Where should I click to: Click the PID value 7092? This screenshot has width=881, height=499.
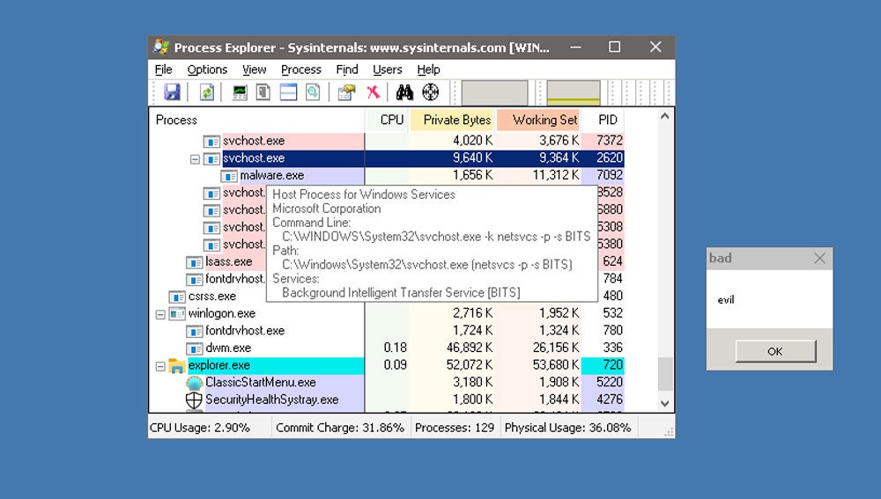(610, 176)
